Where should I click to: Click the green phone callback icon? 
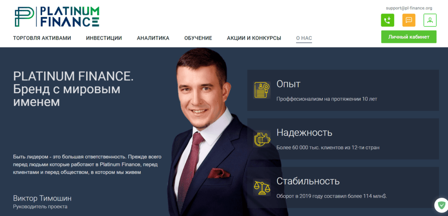tap(388, 20)
